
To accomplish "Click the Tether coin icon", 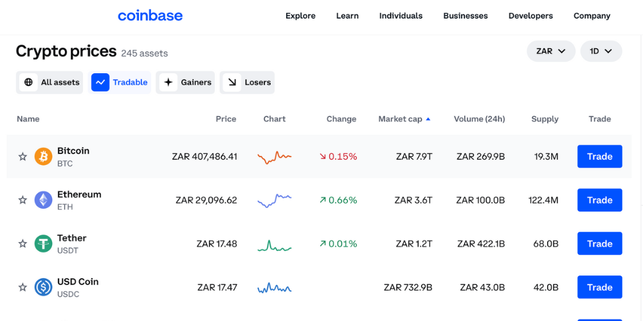I will pos(43,244).
